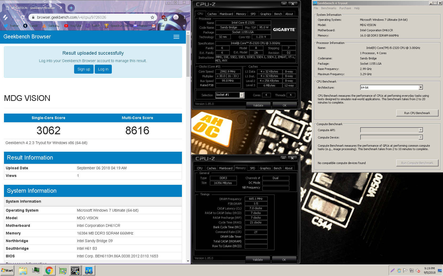This screenshot has width=443, height=276.
Task: Click the GIGABYTE logo in CPU-Z
Action: (x=284, y=29)
